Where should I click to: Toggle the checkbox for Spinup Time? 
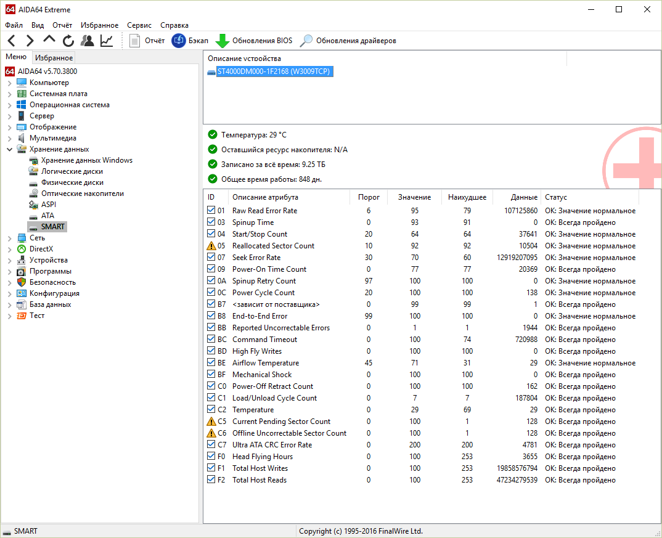point(211,221)
